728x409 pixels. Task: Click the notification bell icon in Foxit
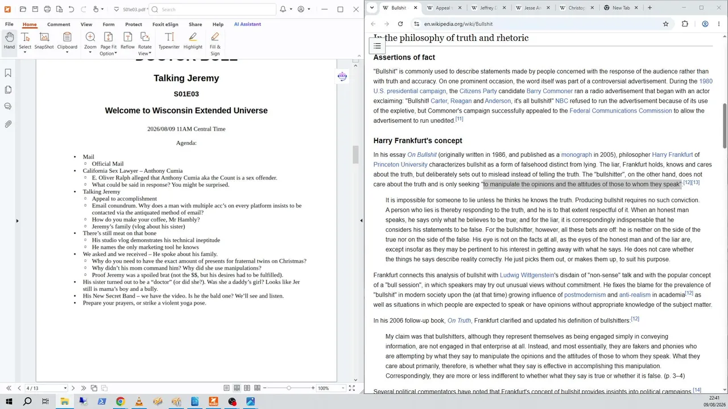click(x=283, y=9)
